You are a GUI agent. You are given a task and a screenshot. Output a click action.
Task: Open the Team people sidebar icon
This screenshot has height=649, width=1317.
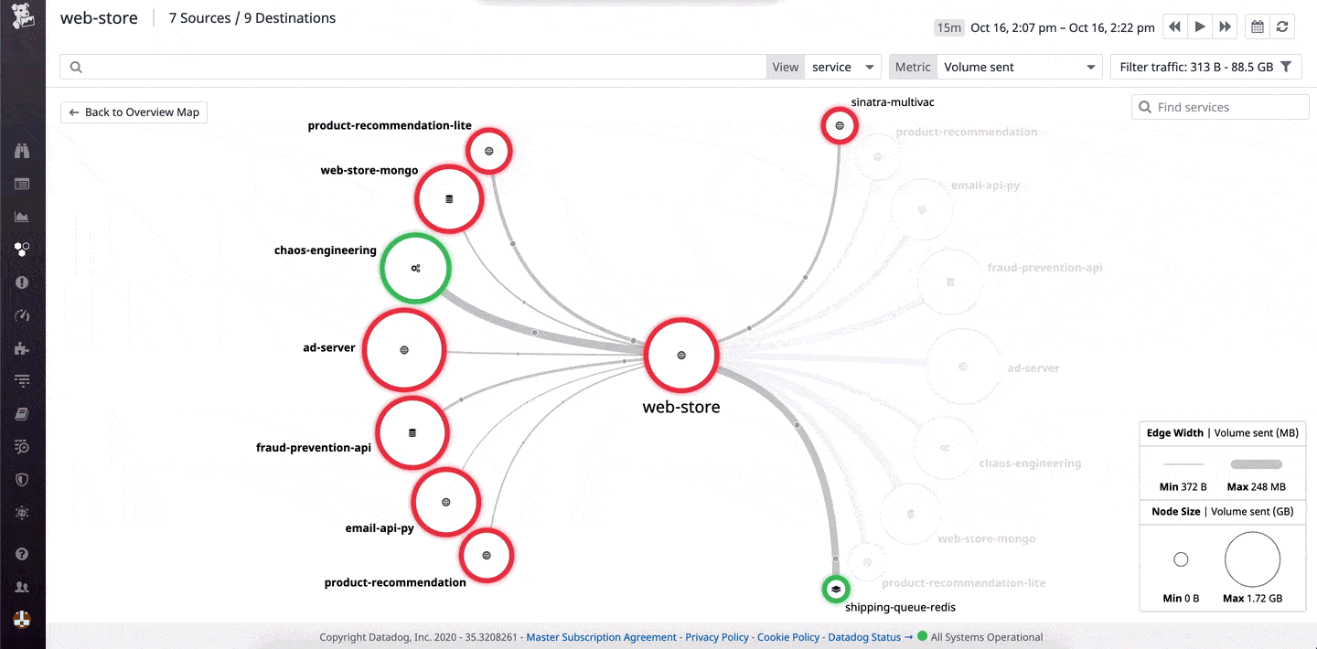[x=23, y=587]
